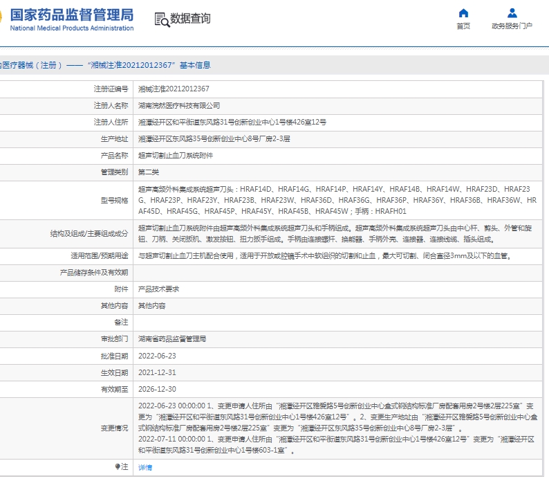Click the 数据查询 heading text
Viewport: 549px width, 481px height.
click(190, 19)
